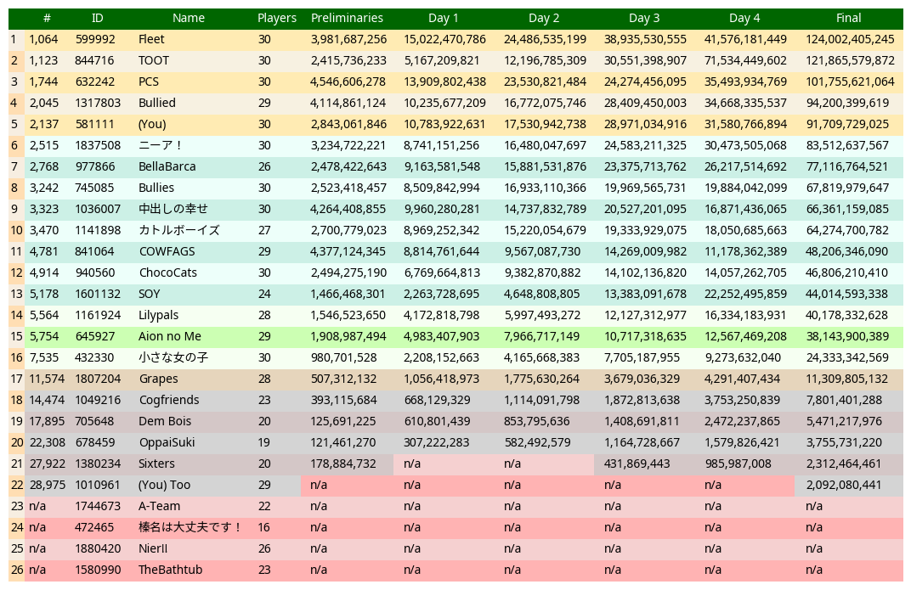The width and height of the screenshot is (911, 590).
Task: Click Cogfriends Day 1 score 668,129,329
Action: click(438, 401)
